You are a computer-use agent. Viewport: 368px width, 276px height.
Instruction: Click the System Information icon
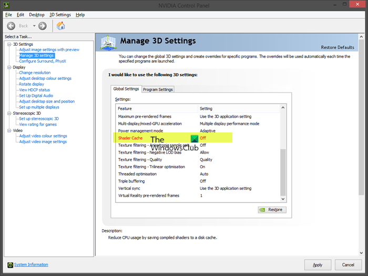[x=10, y=265]
